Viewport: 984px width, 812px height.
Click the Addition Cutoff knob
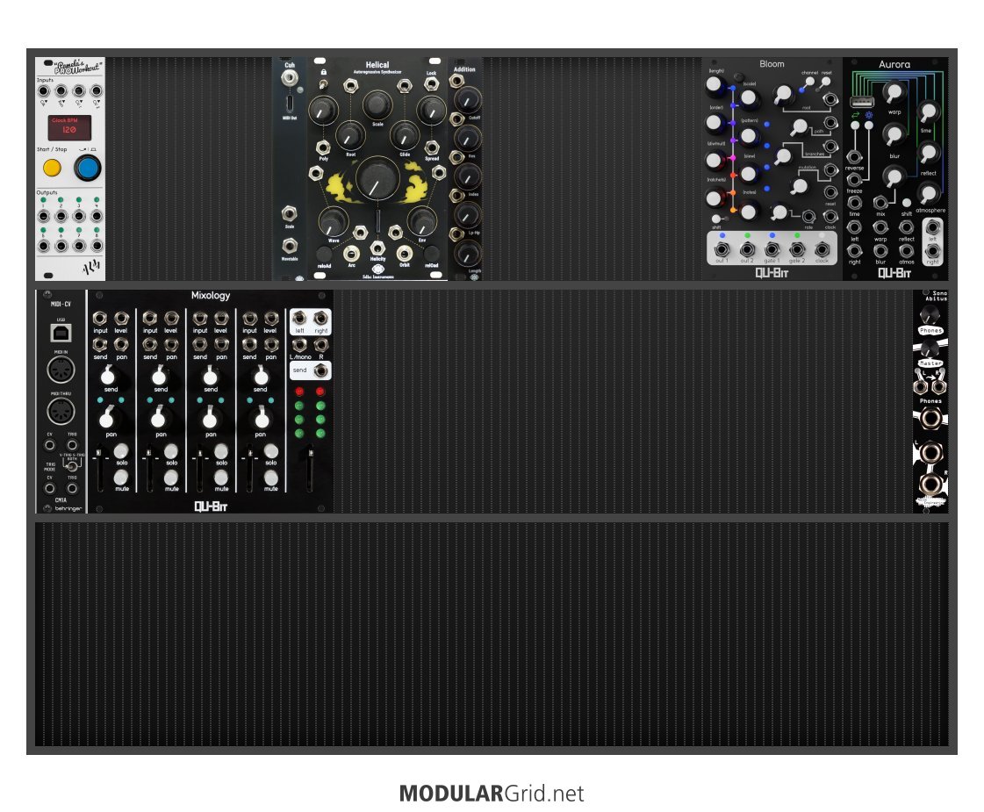(x=467, y=100)
